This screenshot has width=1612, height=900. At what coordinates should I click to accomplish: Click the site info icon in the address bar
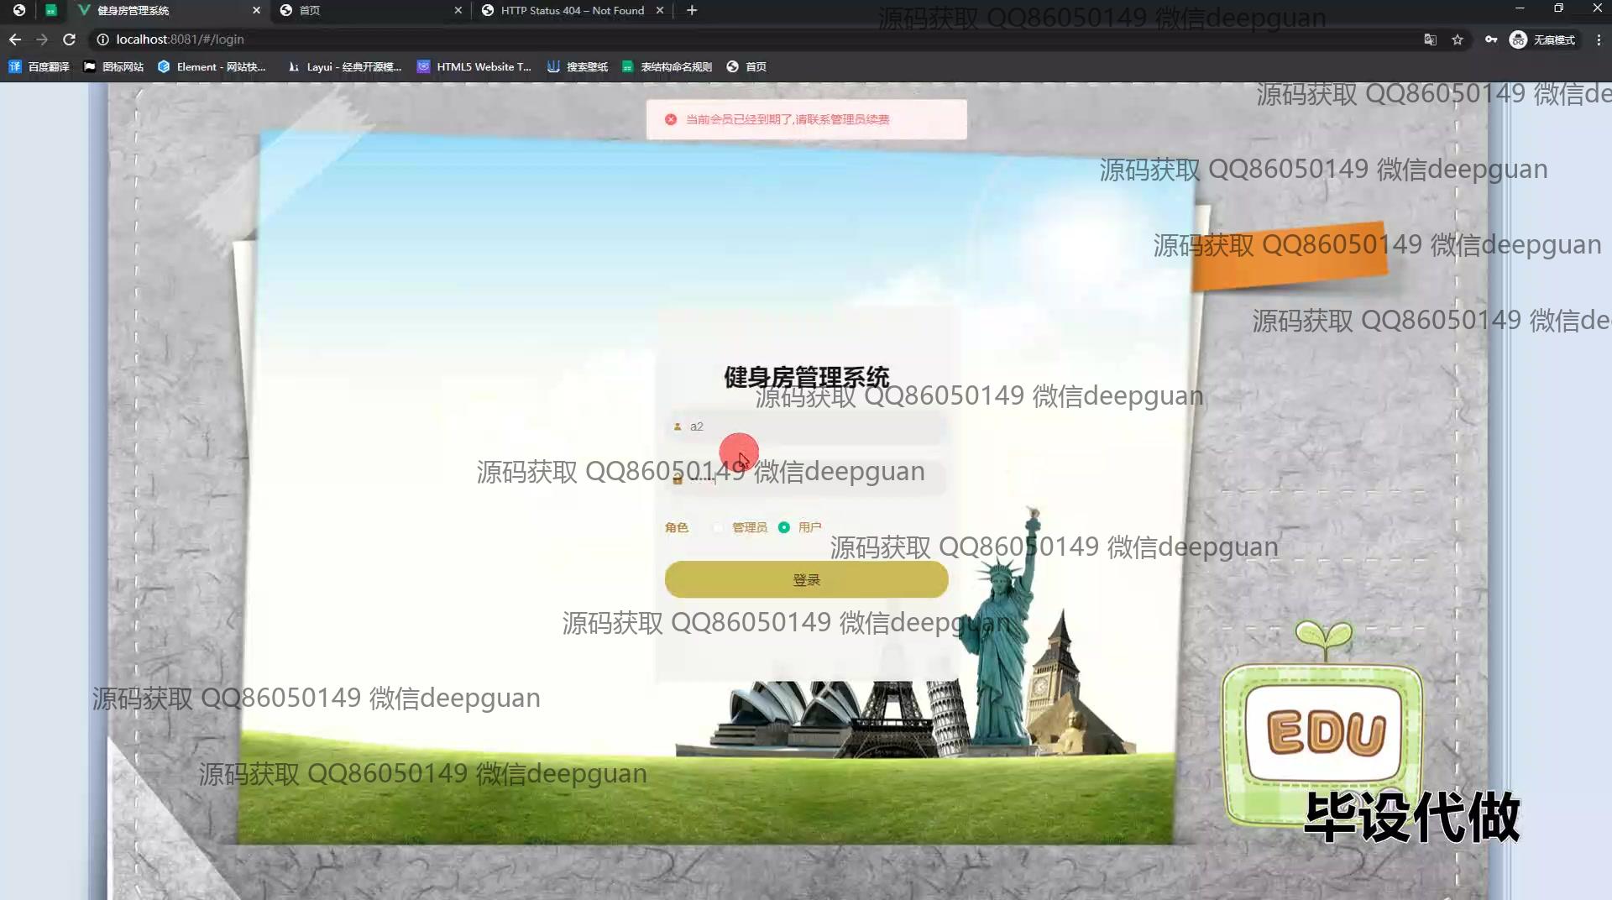(x=102, y=39)
